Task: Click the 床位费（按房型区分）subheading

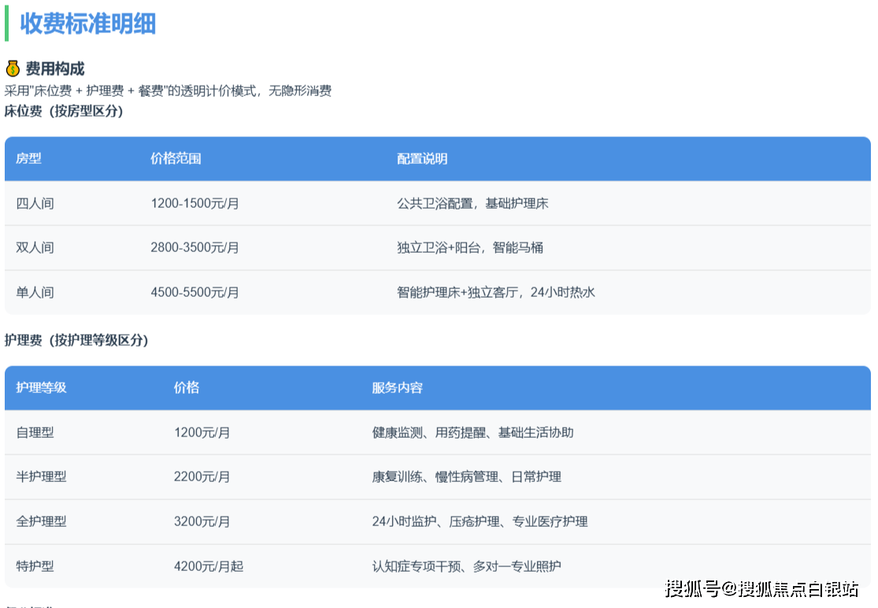Action: (x=64, y=111)
